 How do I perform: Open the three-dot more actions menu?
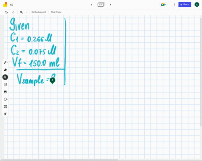[174, 5]
